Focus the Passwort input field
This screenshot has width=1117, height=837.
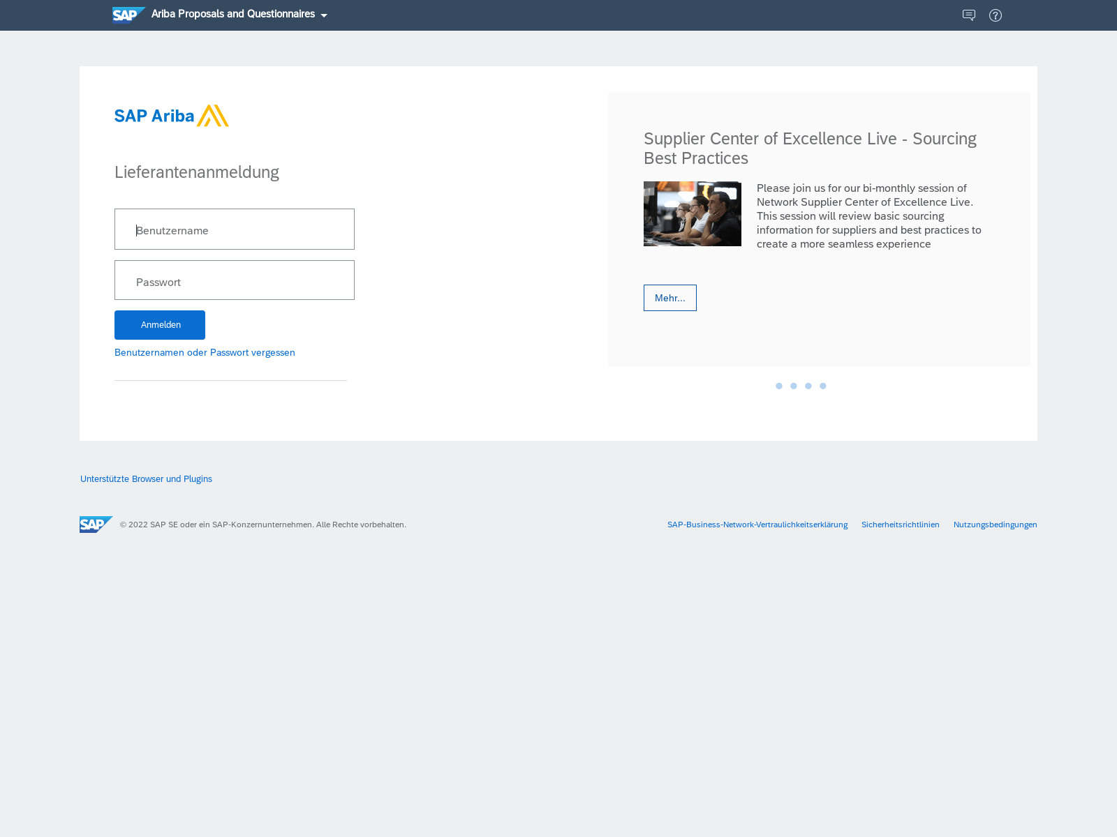coord(235,280)
